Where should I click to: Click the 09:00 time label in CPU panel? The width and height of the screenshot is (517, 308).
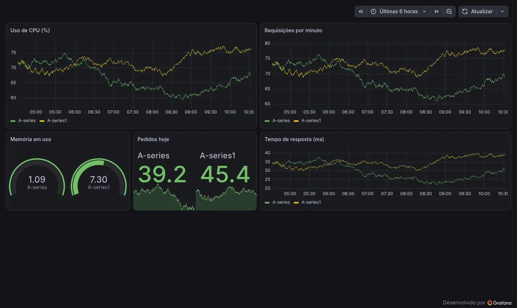coord(191,112)
